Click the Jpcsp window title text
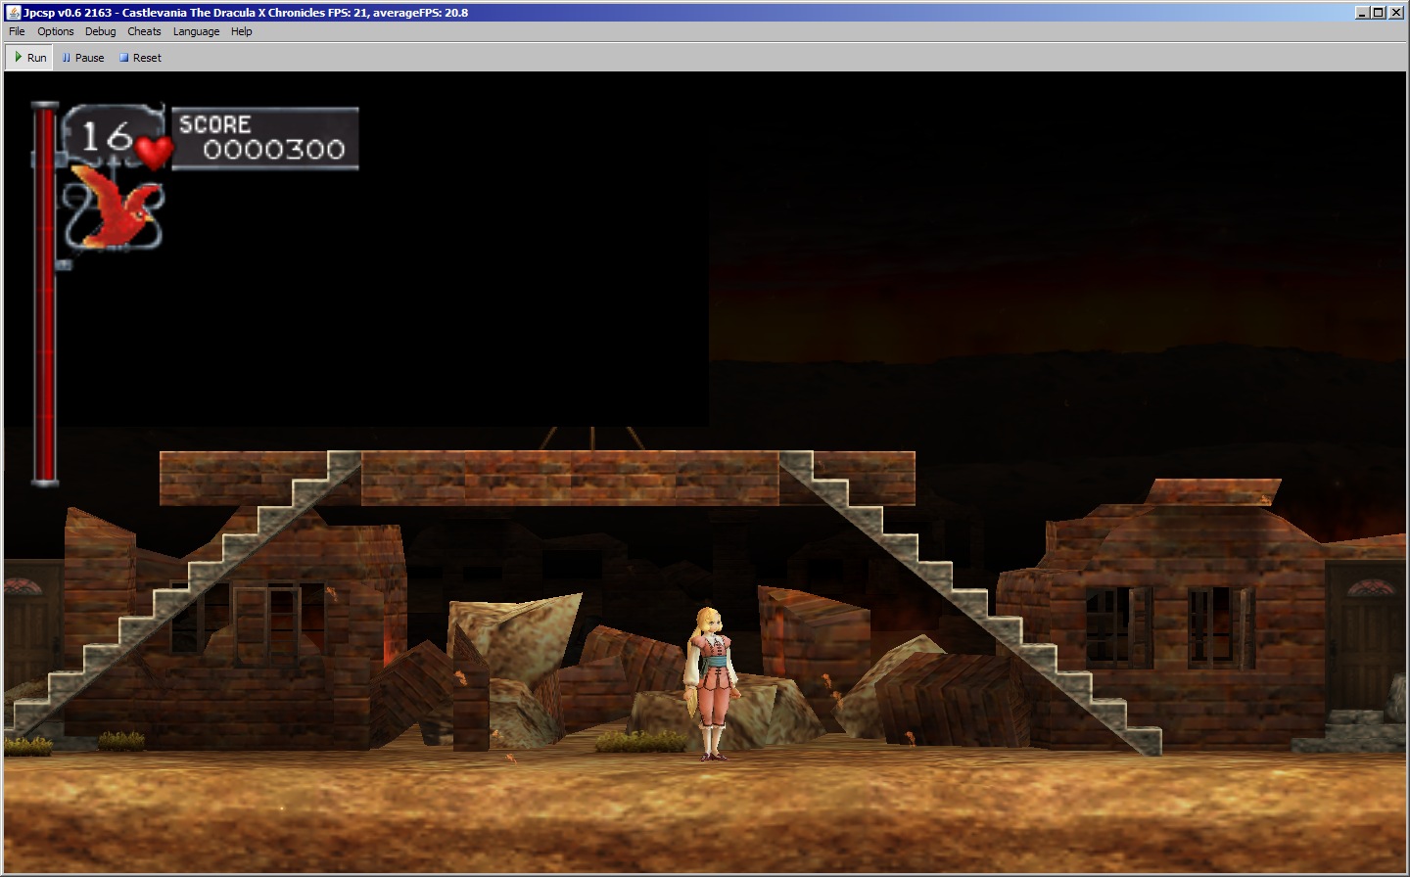Screen dimensions: 1410x877 [246, 13]
